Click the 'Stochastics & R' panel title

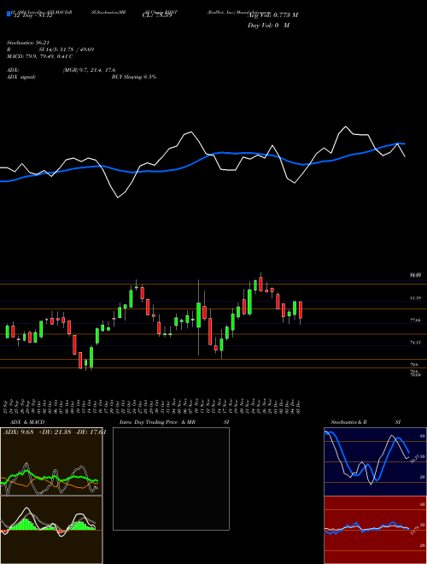click(349, 422)
